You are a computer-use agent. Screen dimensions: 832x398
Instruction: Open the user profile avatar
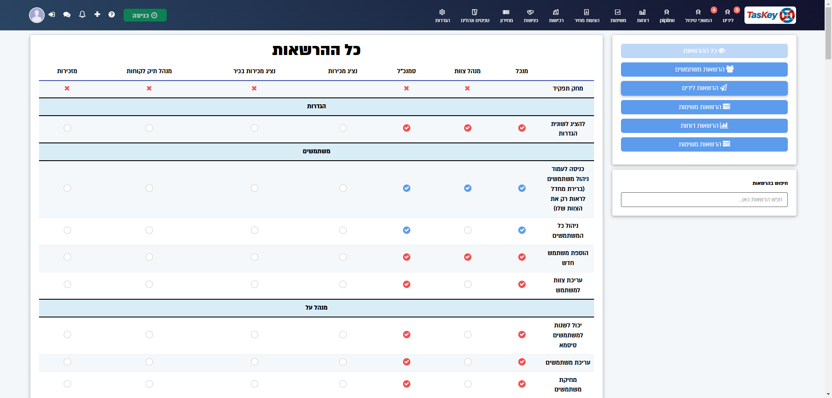37,15
